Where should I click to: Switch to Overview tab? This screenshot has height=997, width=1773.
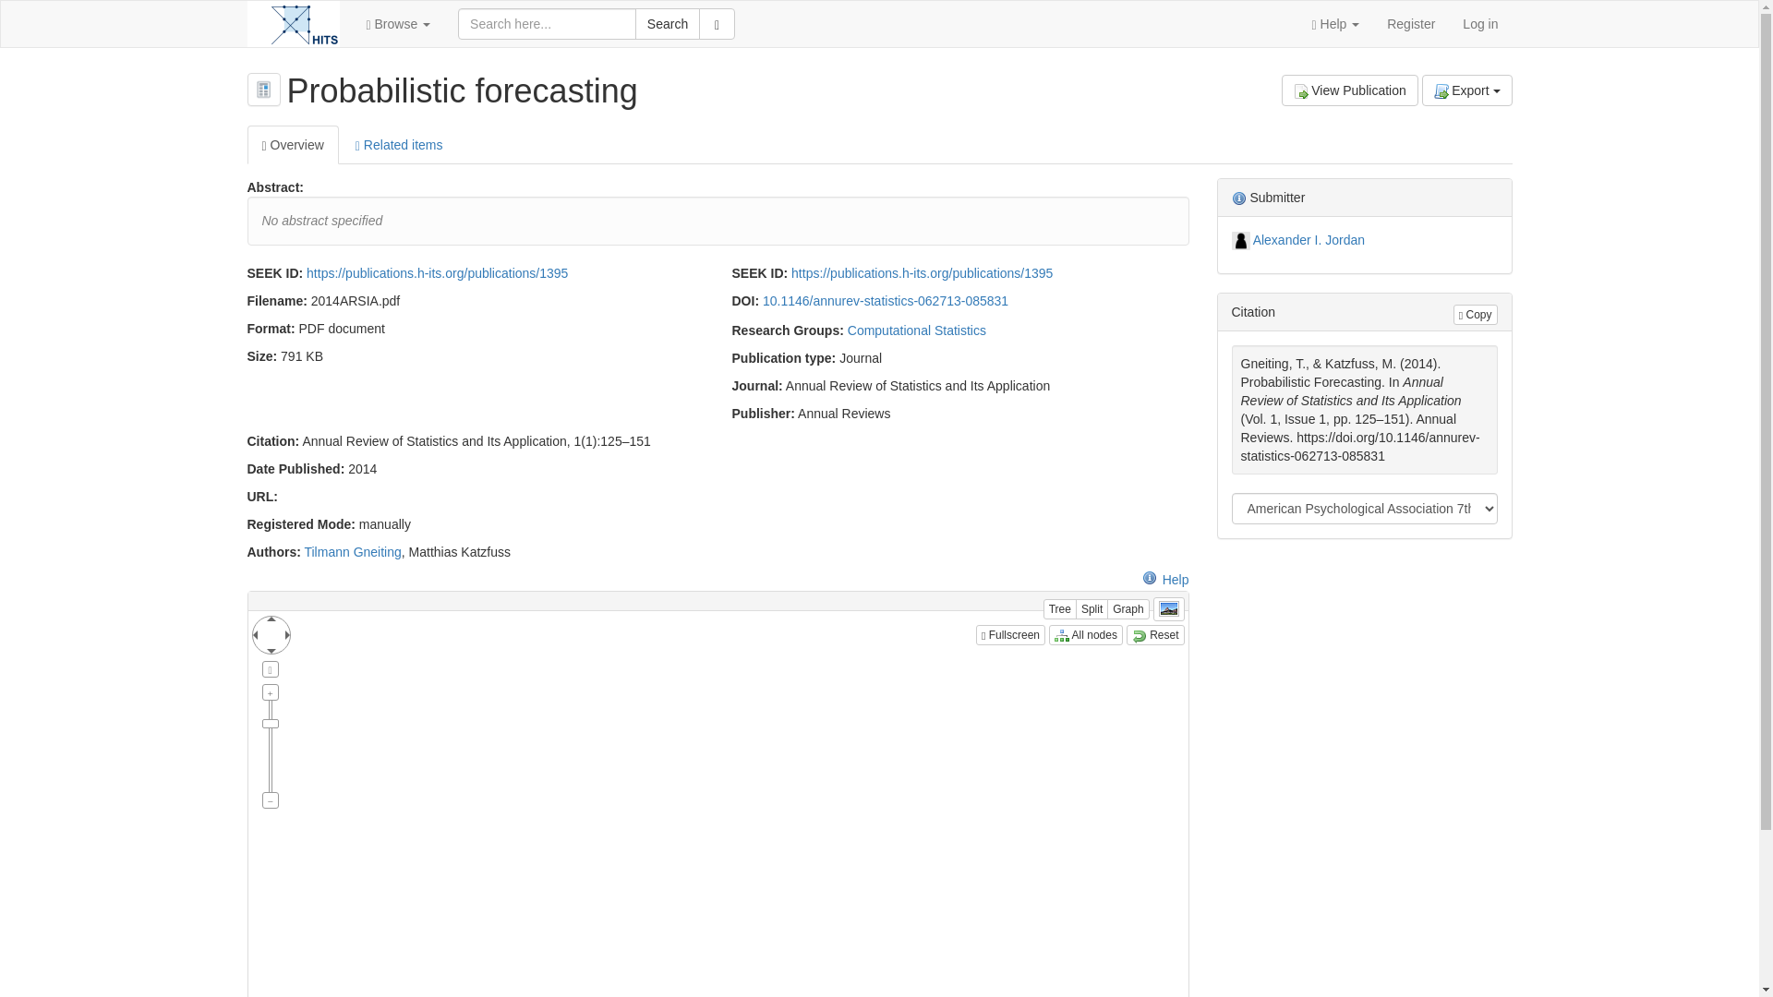point(293,145)
